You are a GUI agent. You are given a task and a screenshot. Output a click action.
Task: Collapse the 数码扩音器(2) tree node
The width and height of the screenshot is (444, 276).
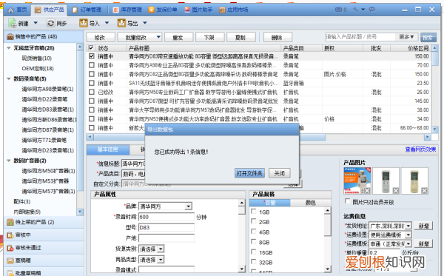[9, 161]
